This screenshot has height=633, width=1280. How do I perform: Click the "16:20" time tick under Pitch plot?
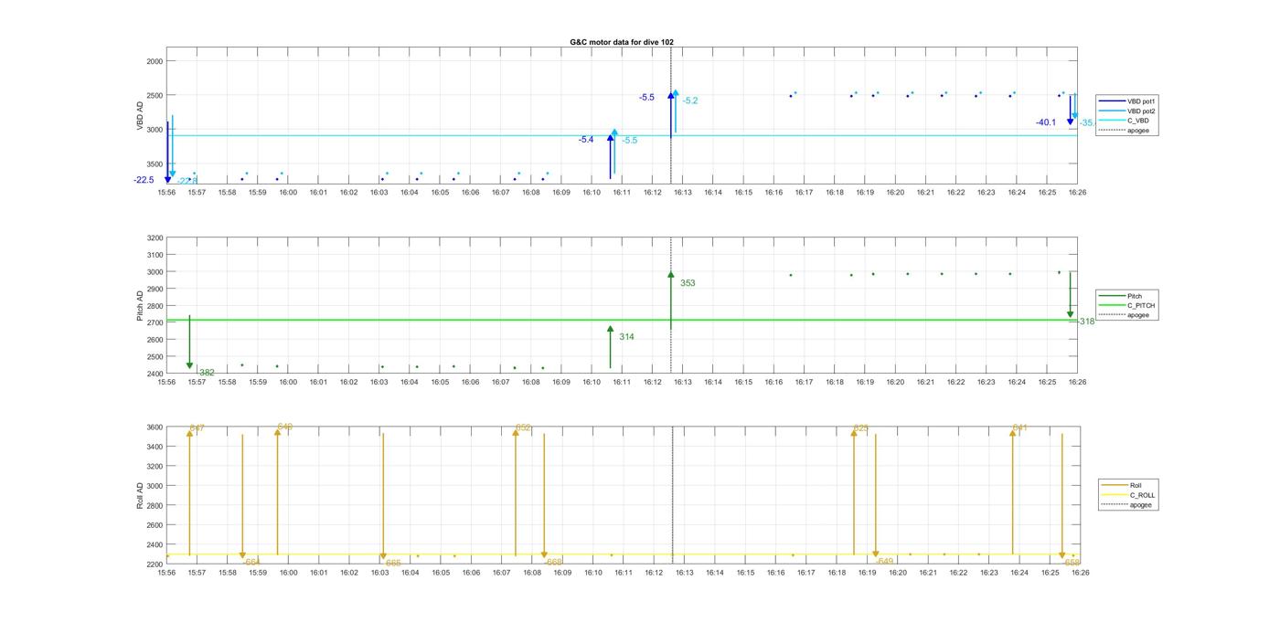[895, 383]
